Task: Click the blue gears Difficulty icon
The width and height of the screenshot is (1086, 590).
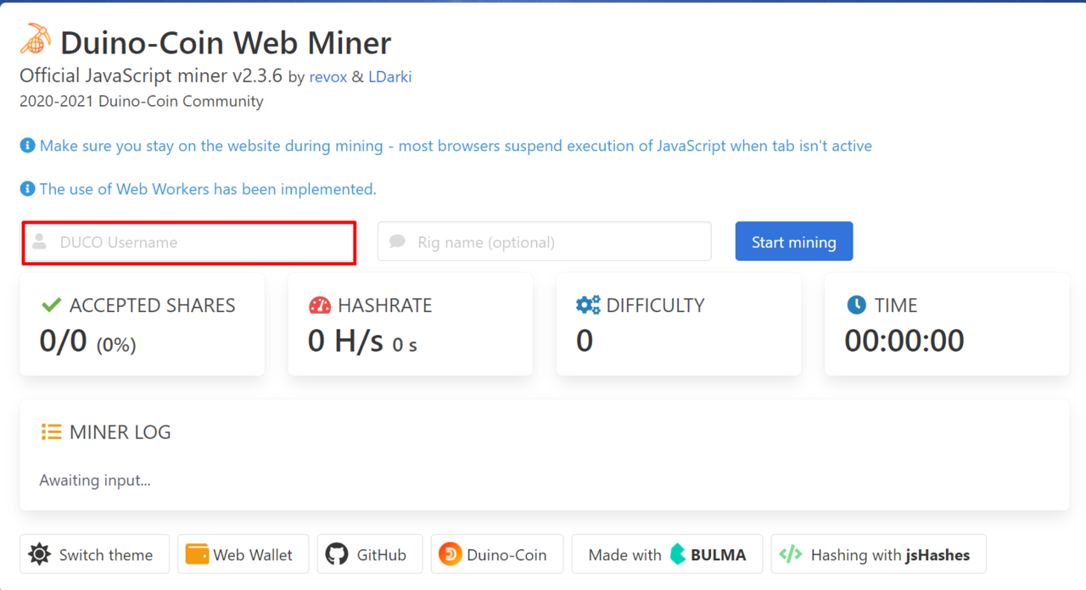Action: click(588, 305)
